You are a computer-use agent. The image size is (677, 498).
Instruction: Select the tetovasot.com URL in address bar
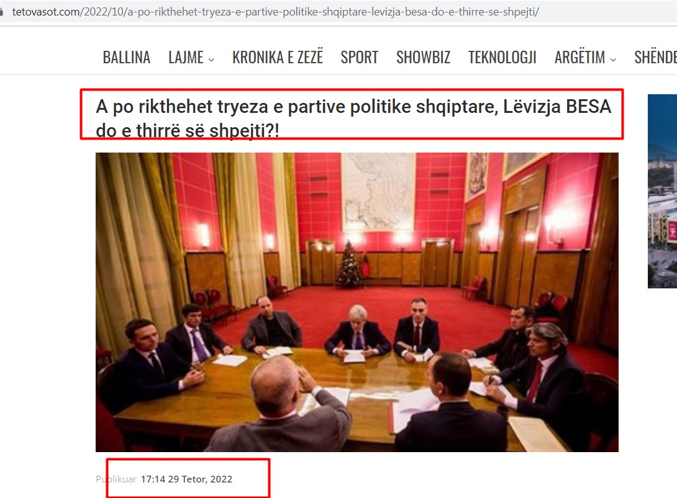click(x=276, y=12)
